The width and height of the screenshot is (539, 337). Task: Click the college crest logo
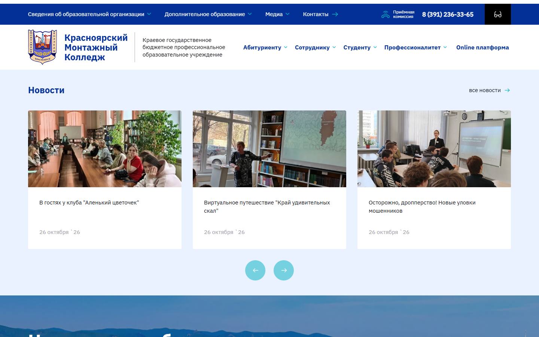click(x=42, y=47)
